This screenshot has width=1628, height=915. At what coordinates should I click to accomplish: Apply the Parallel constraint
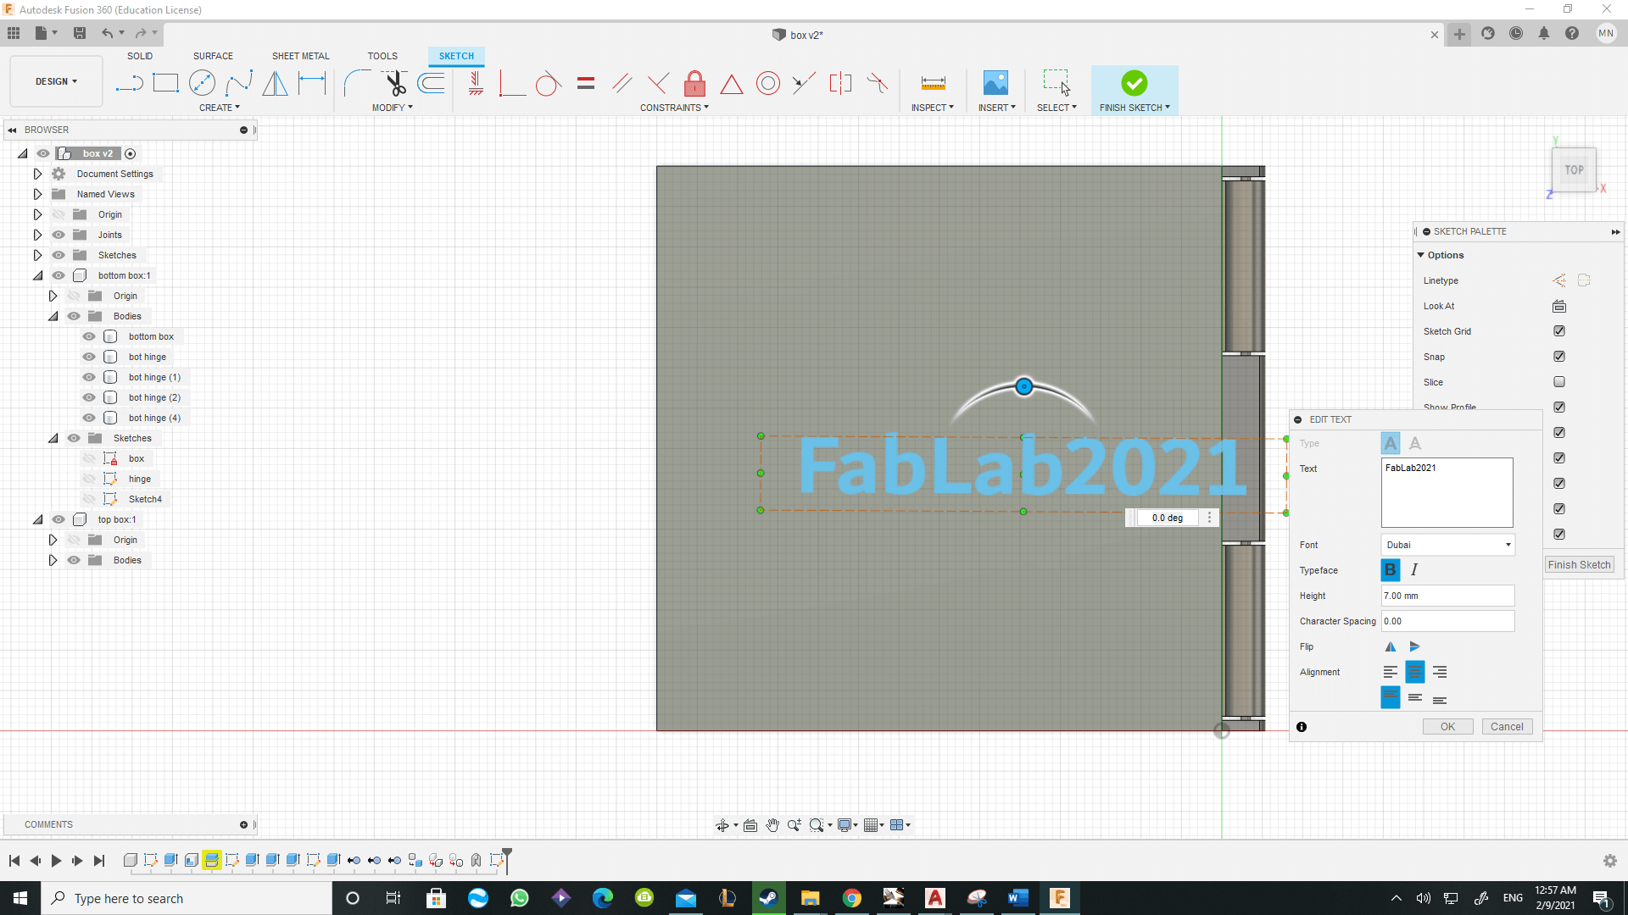pos(622,83)
